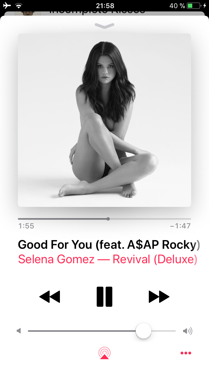Tap the airplane mode icon in status bar

pyautogui.click(x=7, y=6)
